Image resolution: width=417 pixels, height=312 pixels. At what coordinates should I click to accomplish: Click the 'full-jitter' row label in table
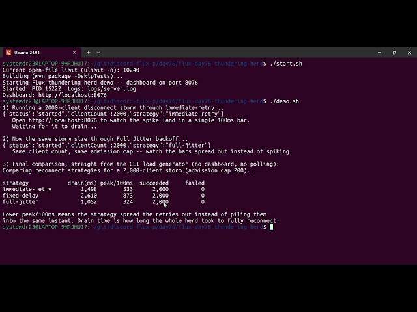[20, 202]
